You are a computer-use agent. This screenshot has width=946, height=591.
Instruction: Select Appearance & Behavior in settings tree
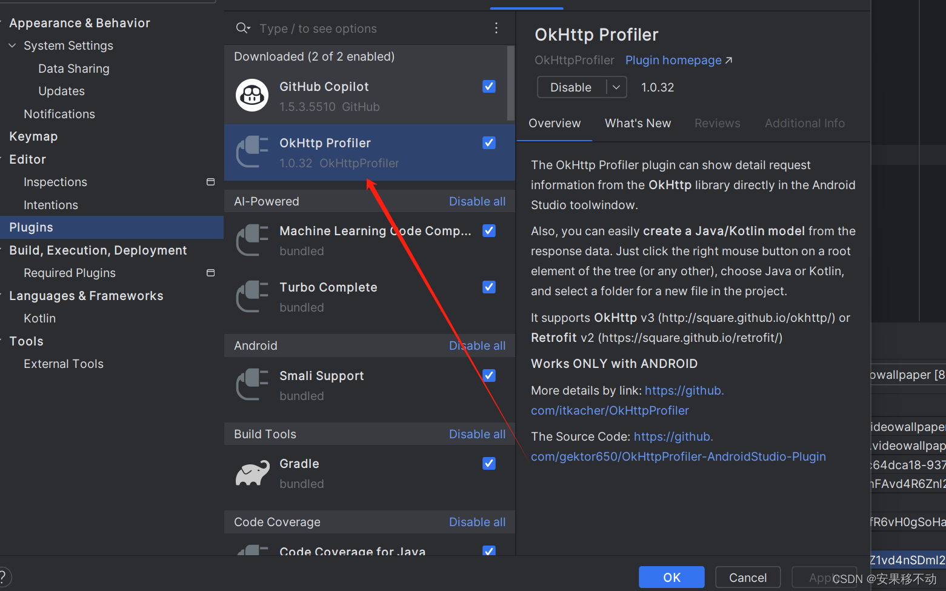(79, 23)
